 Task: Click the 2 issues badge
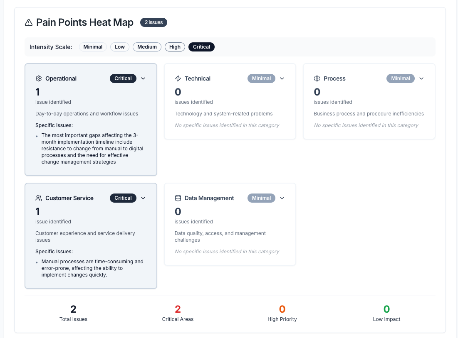(x=153, y=22)
